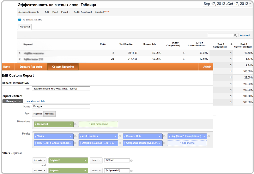Switch to the Standard Reporting tab

click(x=31, y=67)
